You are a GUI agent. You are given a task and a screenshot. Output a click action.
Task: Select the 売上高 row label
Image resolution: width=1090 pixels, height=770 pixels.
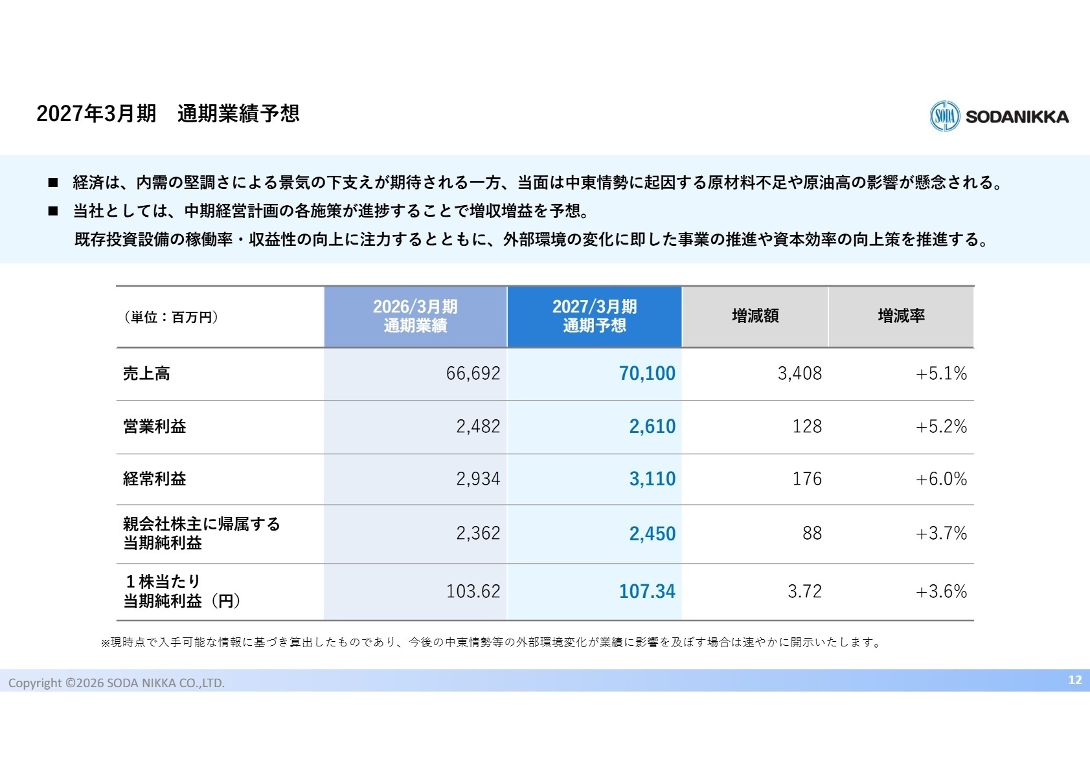click(146, 373)
